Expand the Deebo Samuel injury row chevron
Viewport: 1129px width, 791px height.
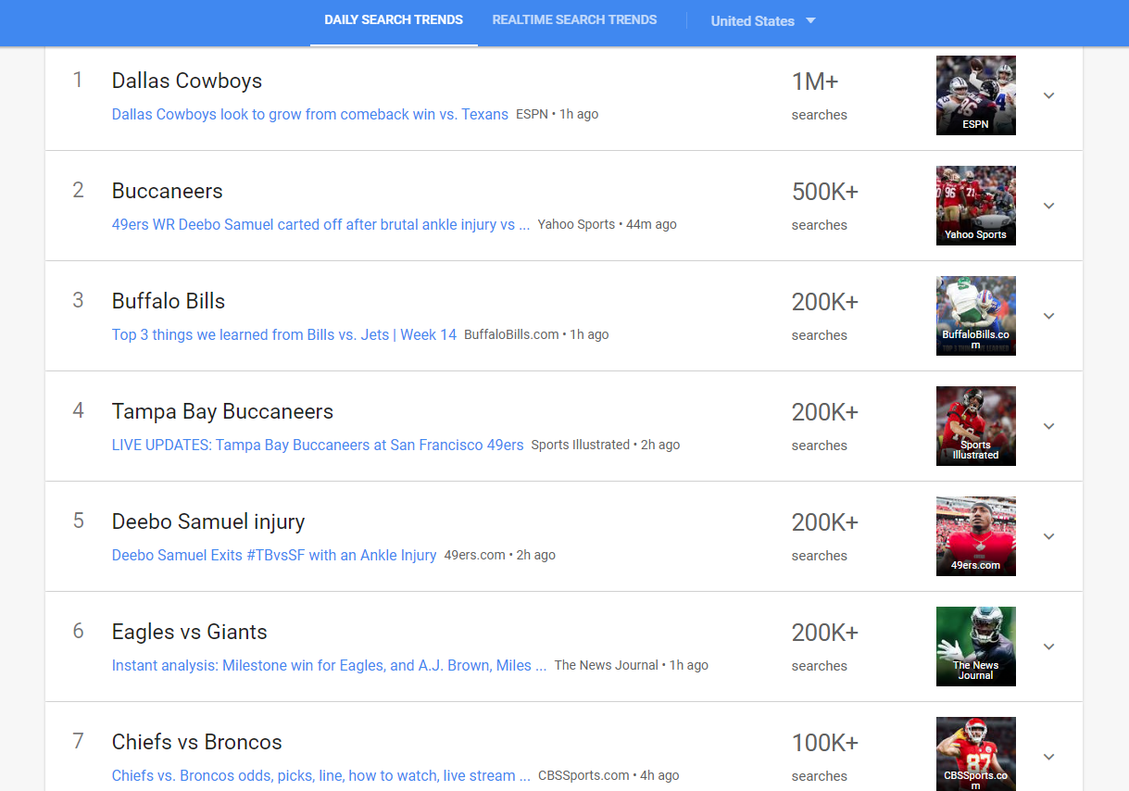[1048, 536]
